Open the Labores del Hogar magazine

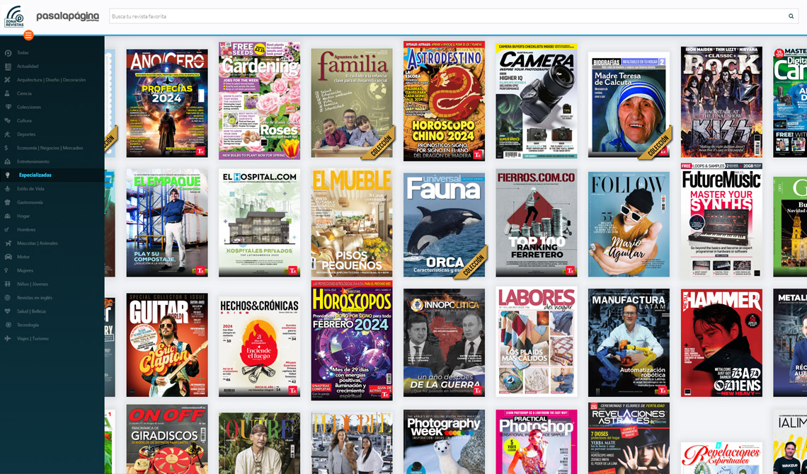537,342
